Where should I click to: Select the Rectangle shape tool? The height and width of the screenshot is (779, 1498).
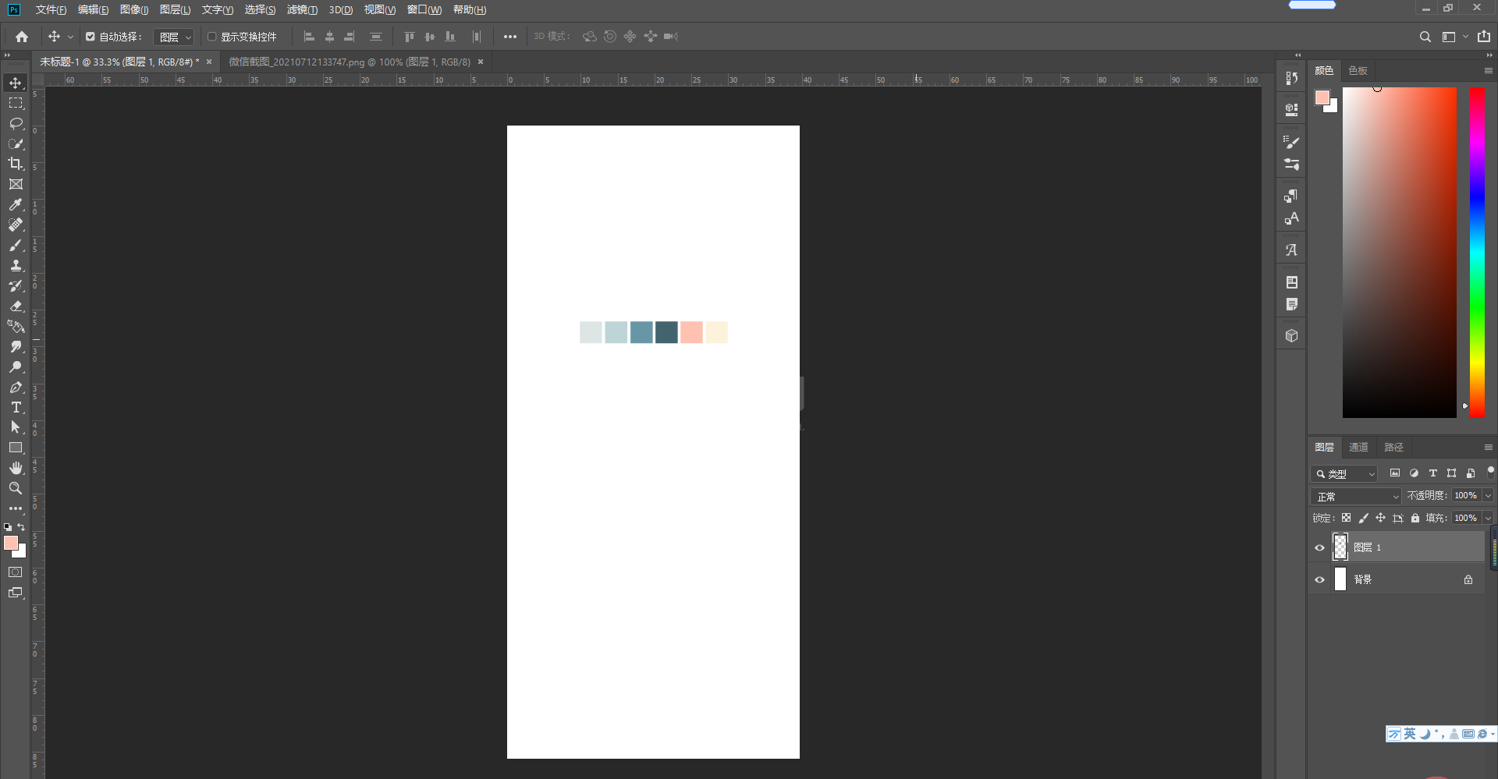(x=16, y=448)
